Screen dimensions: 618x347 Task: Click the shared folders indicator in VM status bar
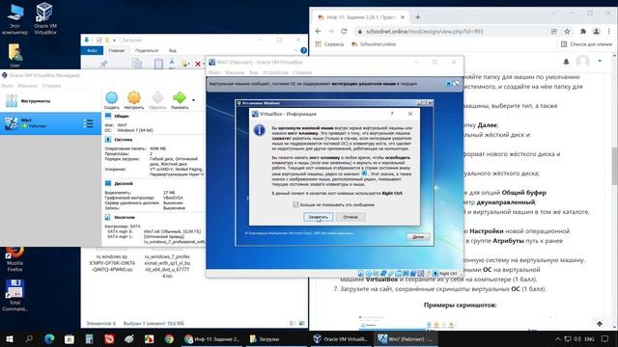(x=399, y=273)
